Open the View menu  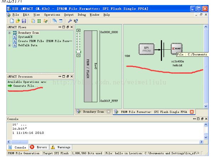pyautogui.click(x=37, y=15)
